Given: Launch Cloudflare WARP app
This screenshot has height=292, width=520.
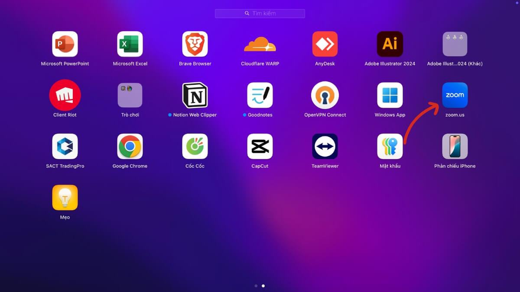Looking at the screenshot, I should (x=260, y=44).
